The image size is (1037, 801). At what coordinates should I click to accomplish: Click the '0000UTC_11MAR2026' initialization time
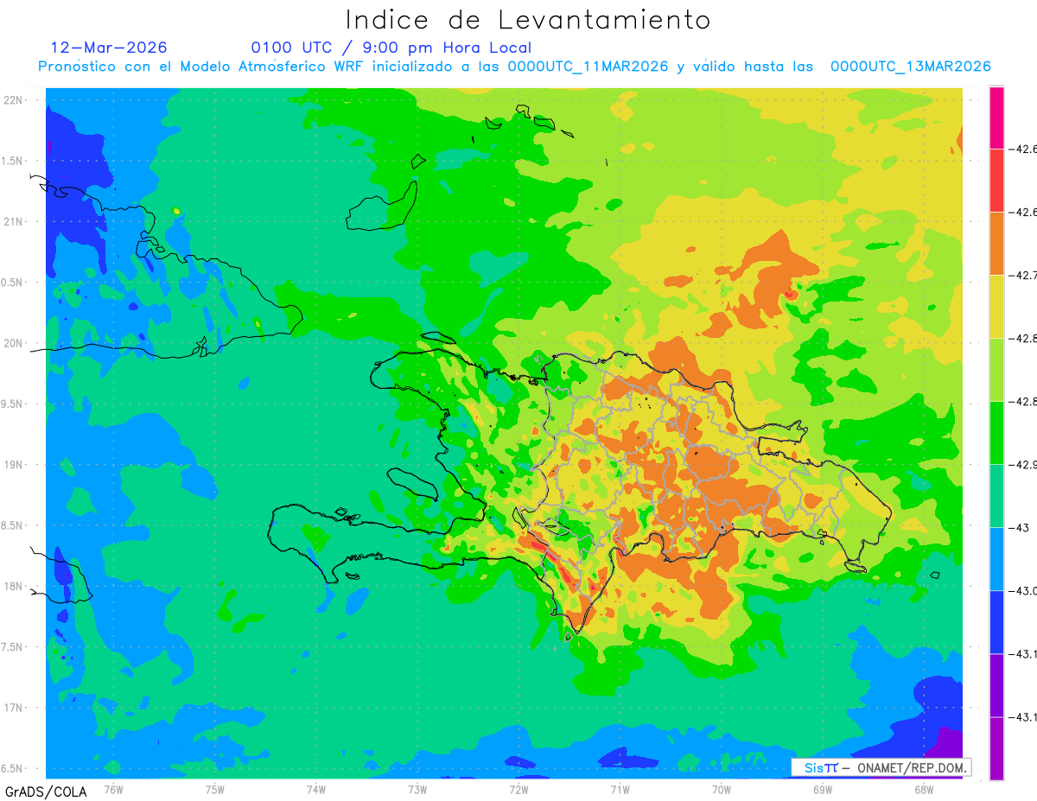(588, 67)
